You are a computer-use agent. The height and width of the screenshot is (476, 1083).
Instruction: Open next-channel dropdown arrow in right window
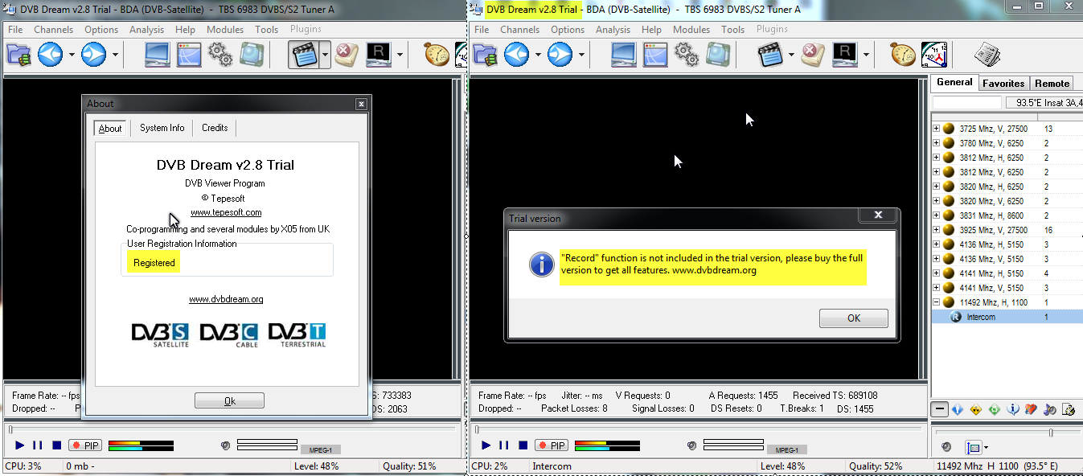coord(581,55)
